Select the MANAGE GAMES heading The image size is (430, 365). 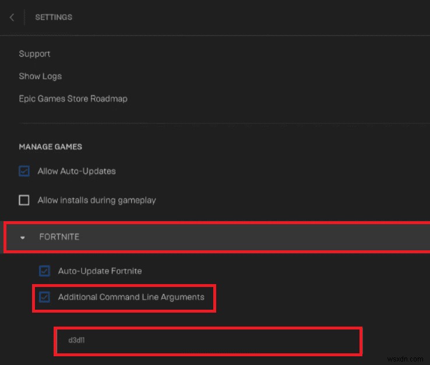51,147
